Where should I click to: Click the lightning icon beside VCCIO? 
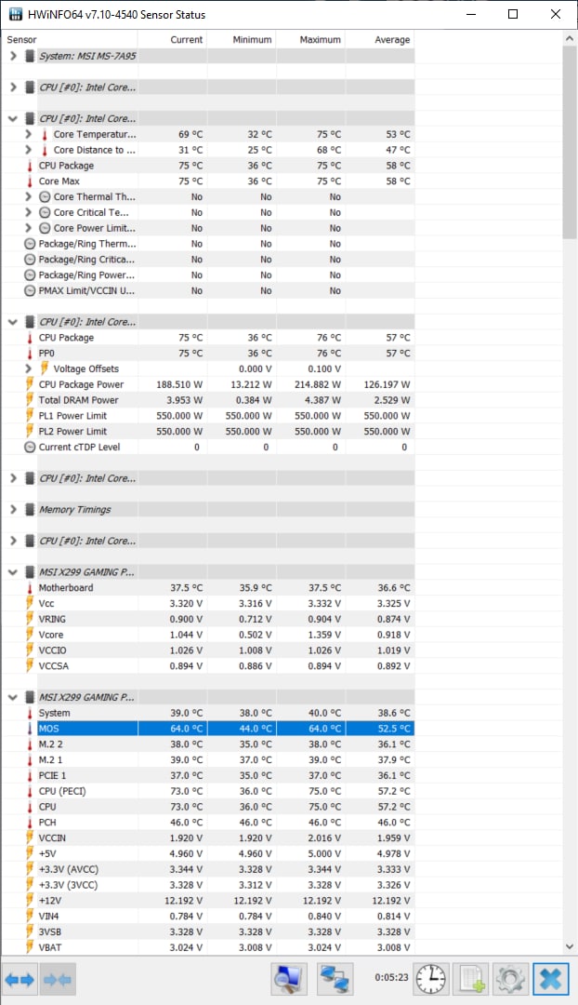30,650
